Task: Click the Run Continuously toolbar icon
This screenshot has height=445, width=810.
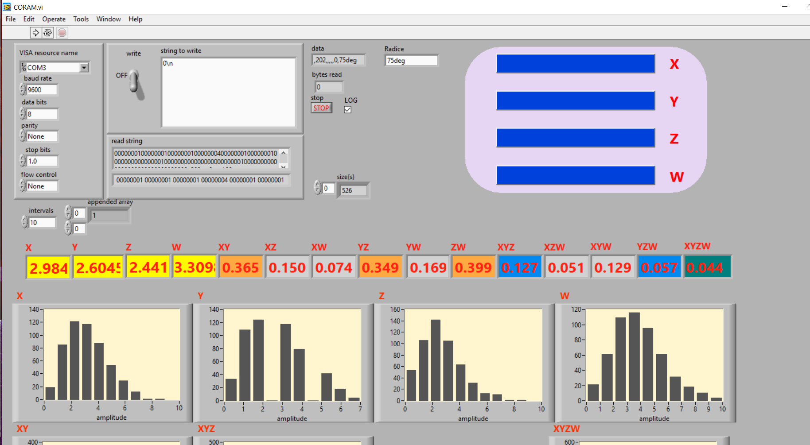Action: pyautogui.click(x=48, y=33)
